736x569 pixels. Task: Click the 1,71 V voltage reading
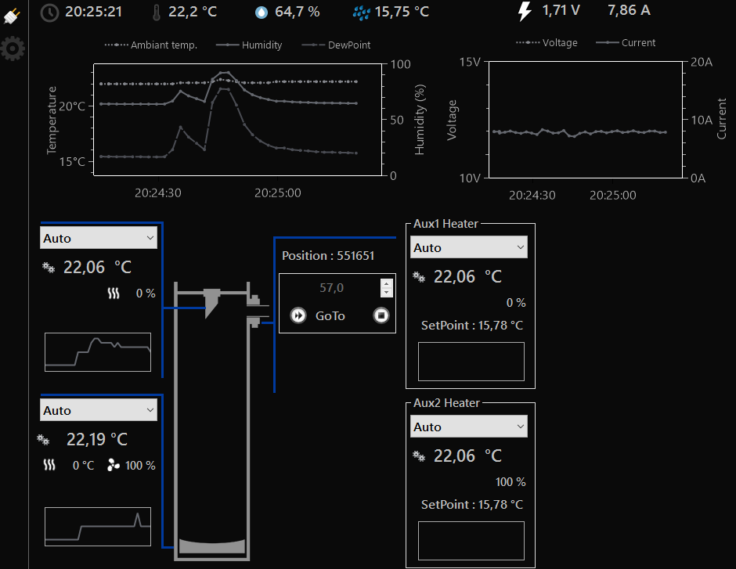pos(561,10)
